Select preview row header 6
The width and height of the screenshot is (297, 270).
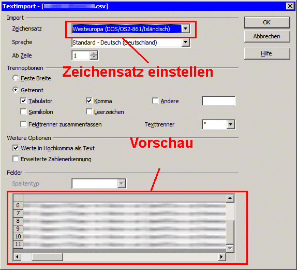pyautogui.click(x=18, y=205)
